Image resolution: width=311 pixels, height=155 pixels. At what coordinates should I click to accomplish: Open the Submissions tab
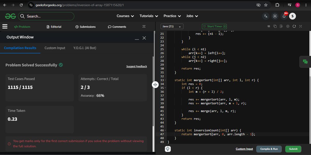point(86,27)
